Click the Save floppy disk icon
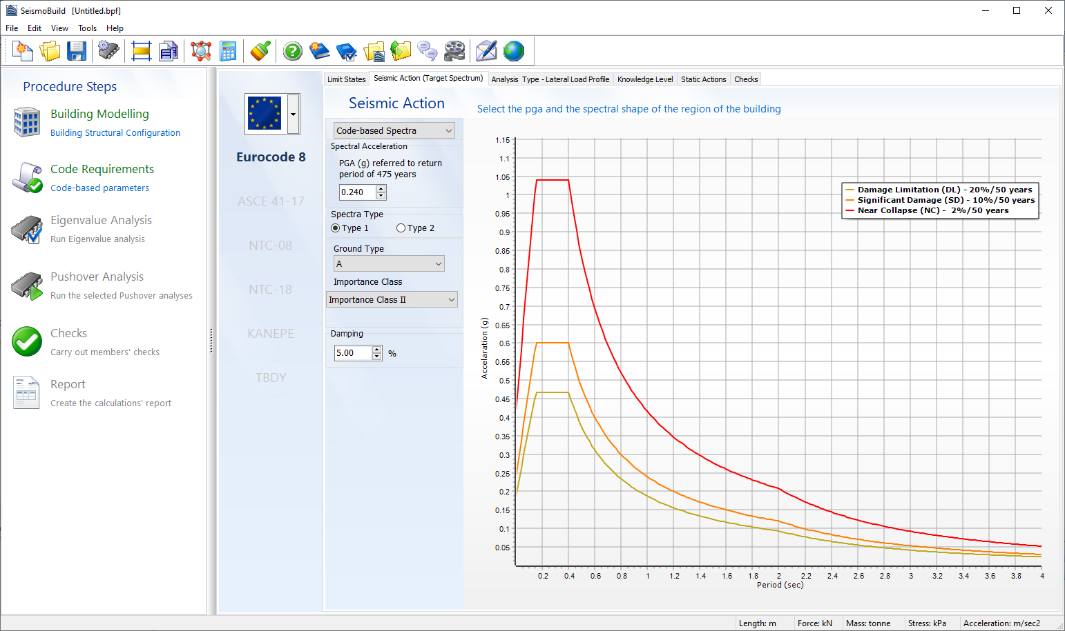 [x=77, y=51]
